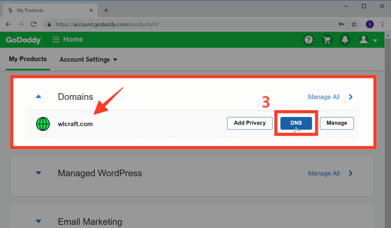Click the GoDaddy logo
The image size is (391, 228).
pyautogui.click(x=23, y=40)
